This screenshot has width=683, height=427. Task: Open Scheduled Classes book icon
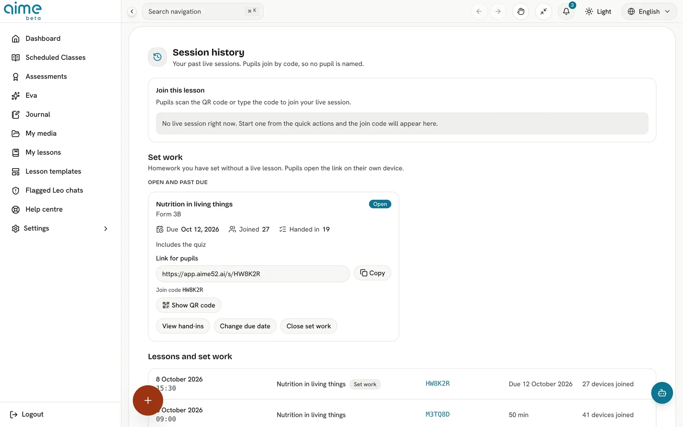[x=16, y=58]
